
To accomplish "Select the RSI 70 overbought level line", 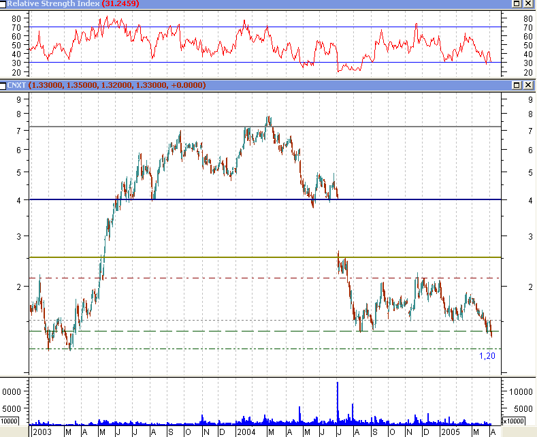I will [x=204, y=27].
